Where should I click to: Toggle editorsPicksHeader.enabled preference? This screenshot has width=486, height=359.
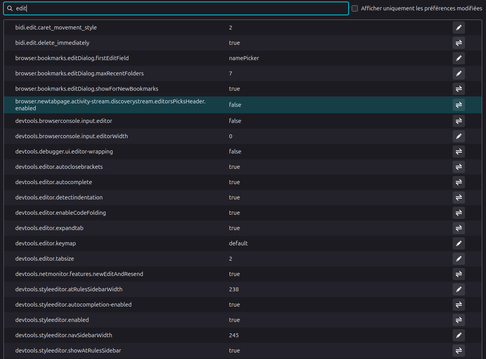458,105
